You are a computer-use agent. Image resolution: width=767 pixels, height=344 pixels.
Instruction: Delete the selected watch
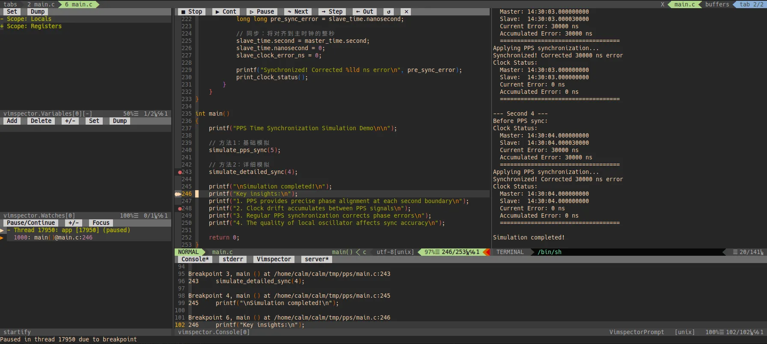[x=41, y=121]
